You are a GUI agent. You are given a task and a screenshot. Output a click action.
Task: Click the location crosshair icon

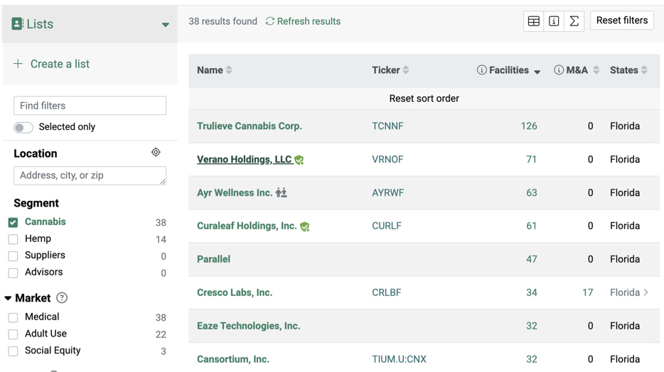(156, 153)
